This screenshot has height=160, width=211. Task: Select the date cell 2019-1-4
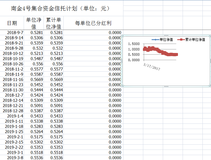click(12, 116)
